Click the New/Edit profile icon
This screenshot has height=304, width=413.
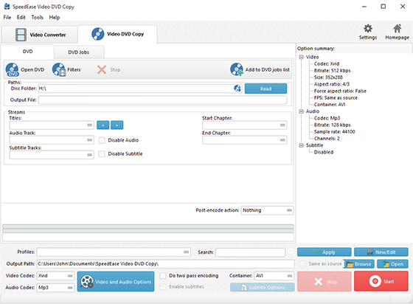pyautogui.click(x=370, y=252)
